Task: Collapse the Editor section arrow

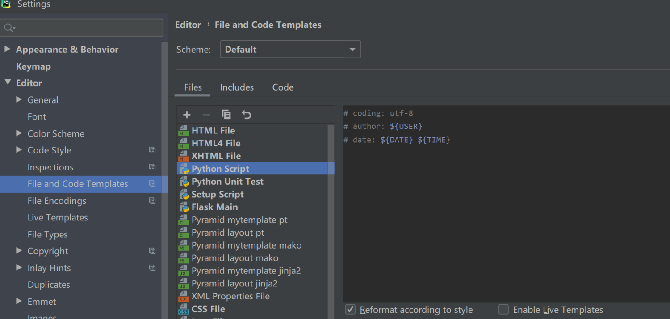Action: point(7,83)
